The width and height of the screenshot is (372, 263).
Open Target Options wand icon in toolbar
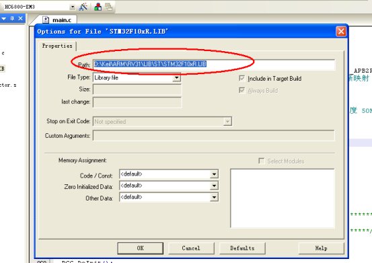[83, 7]
